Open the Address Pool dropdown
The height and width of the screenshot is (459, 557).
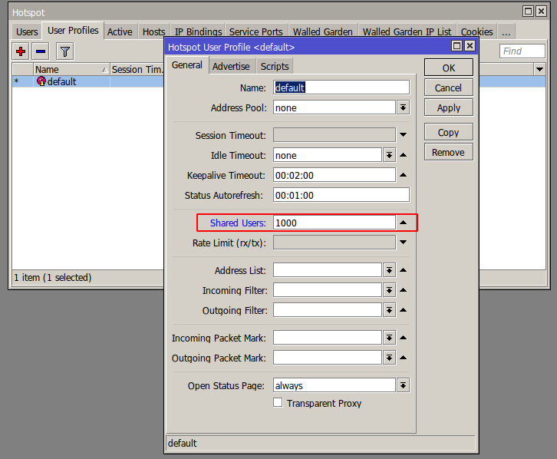click(404, 108)
